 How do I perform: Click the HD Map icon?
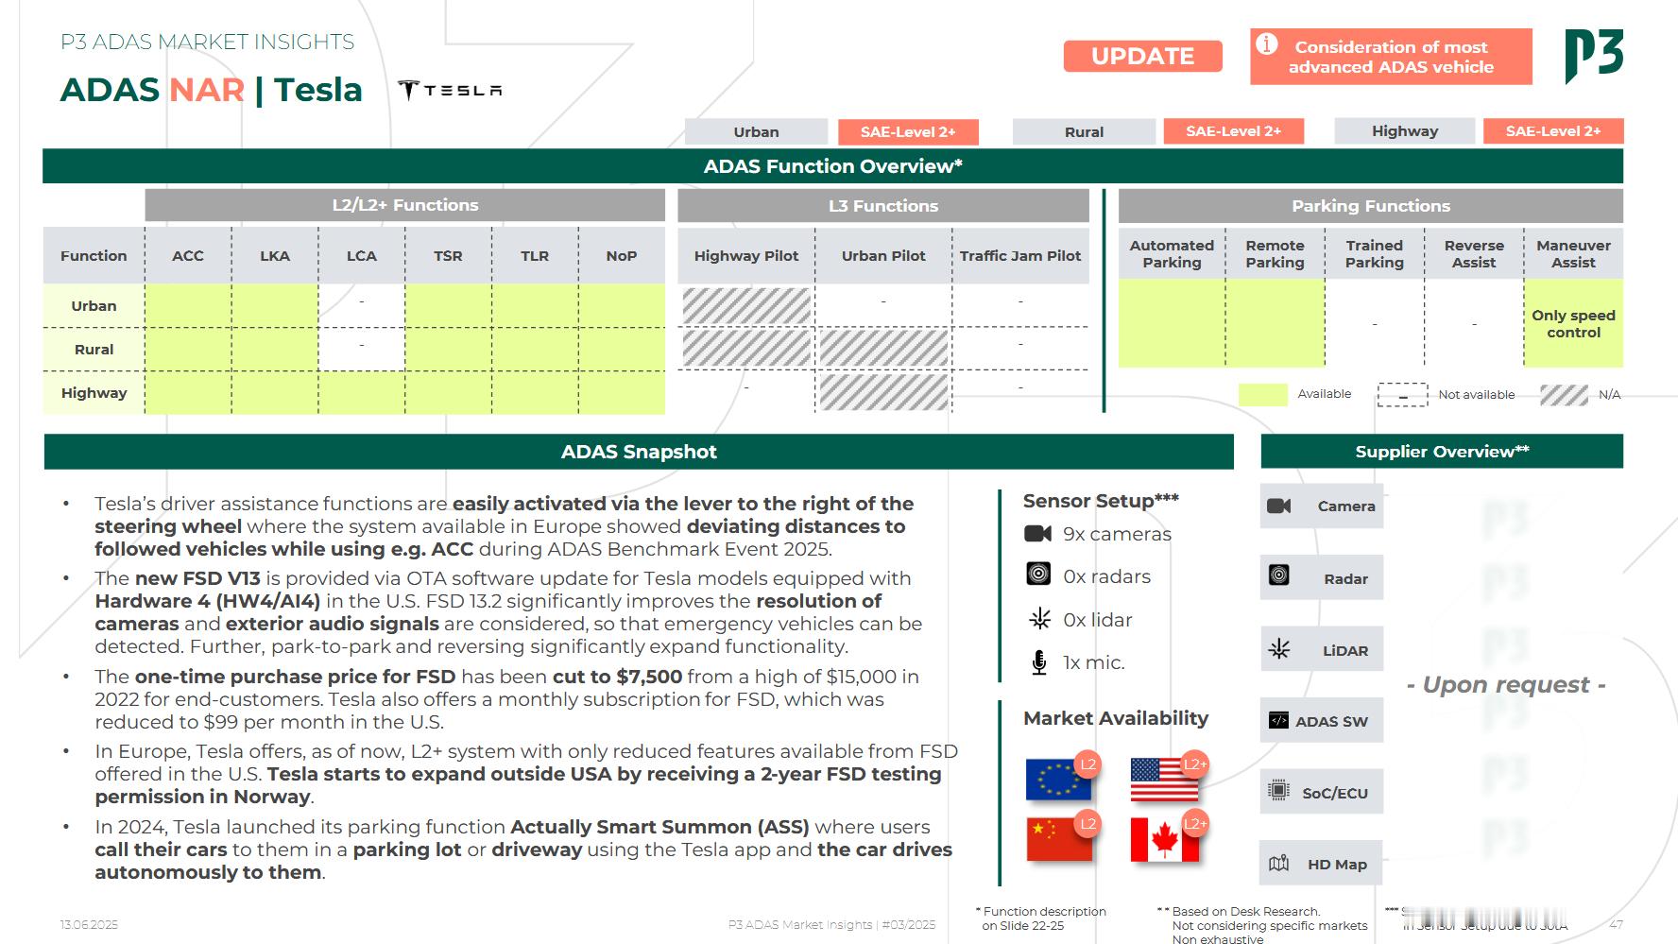pyautogui.click(x=1278, y=863)
